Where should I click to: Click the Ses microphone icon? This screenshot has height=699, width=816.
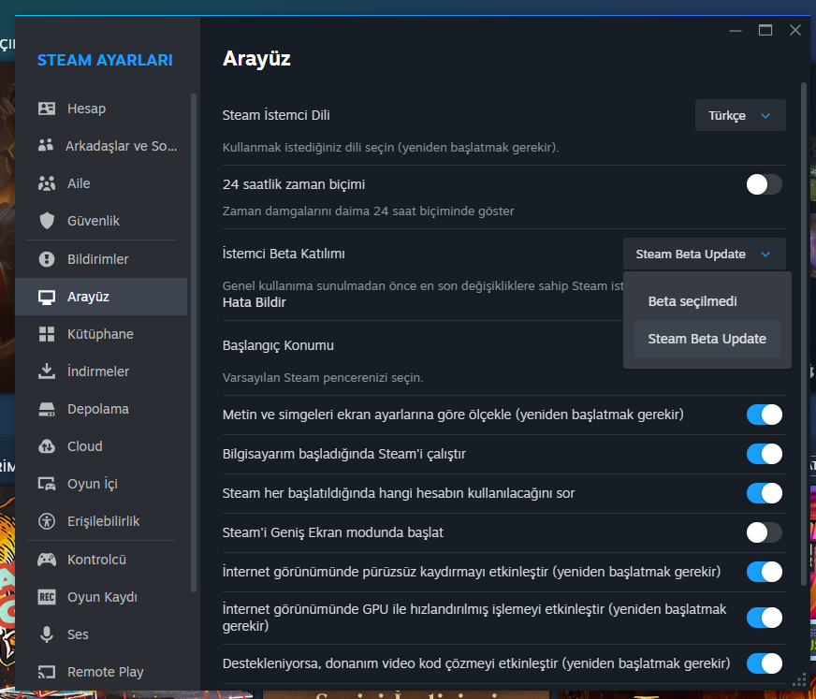click(x=46, y=633)
